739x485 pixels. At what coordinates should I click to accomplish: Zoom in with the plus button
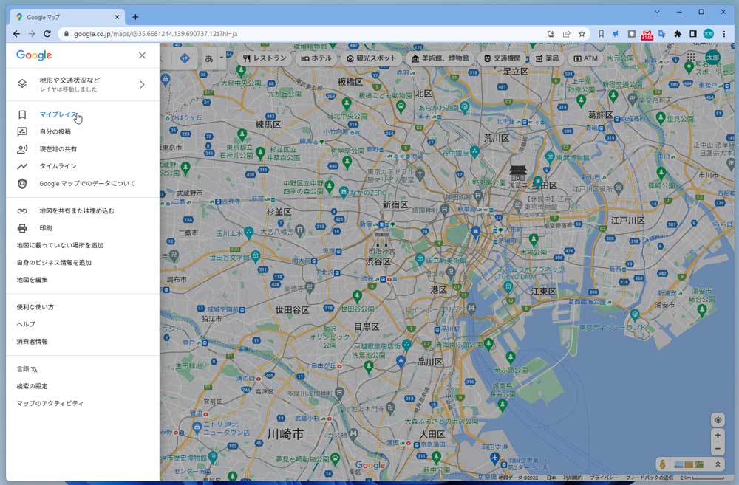click(718, 436)
